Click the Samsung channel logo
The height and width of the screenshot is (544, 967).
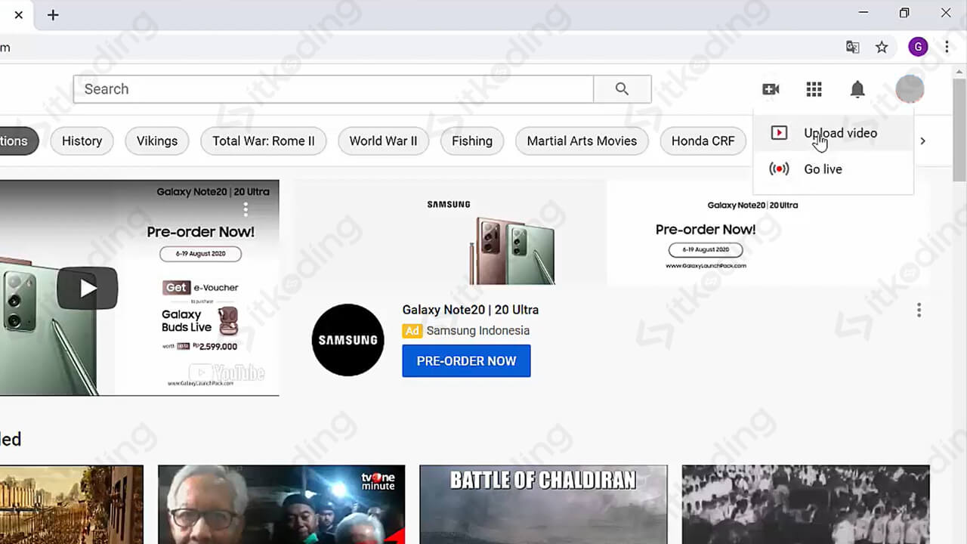pos(348,340)
